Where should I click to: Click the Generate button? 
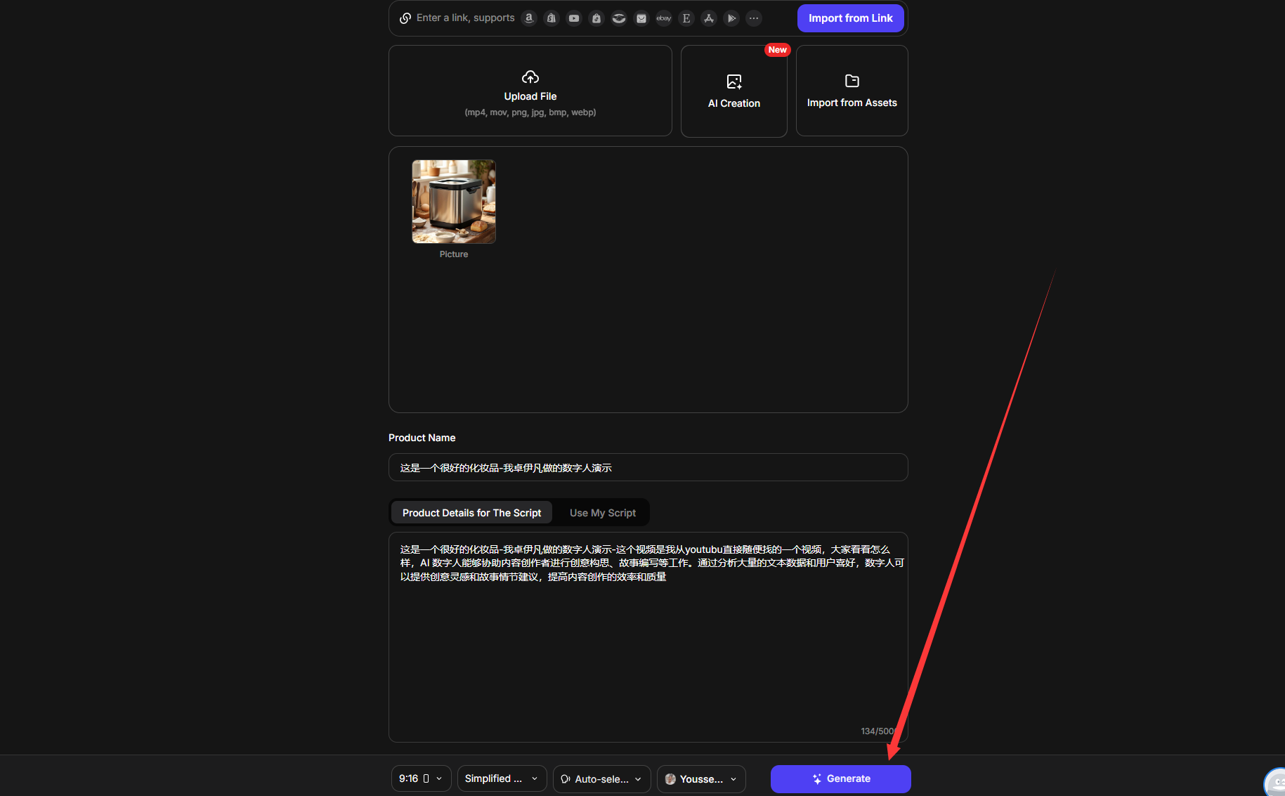coord(840,778)
